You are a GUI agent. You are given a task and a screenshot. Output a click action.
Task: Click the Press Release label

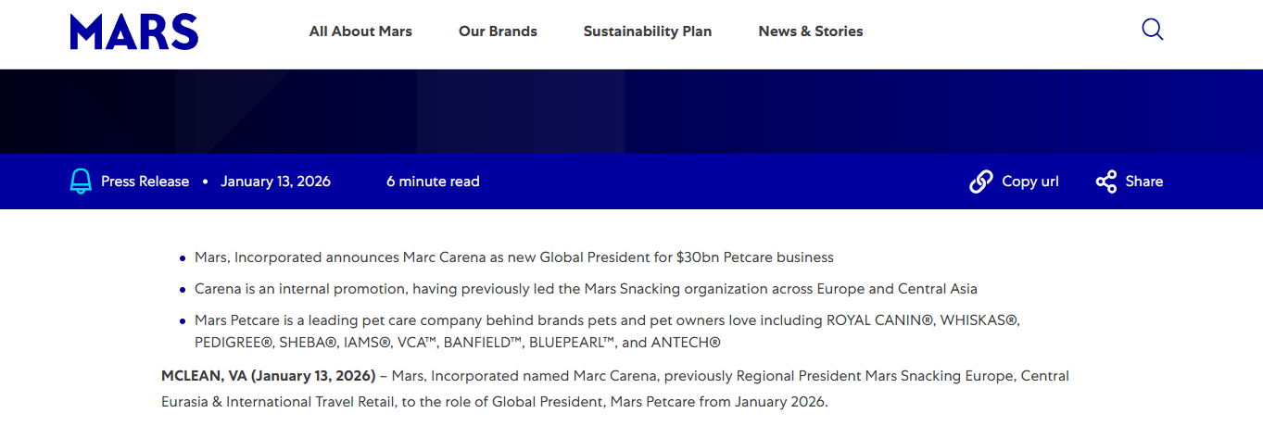click(x=145, y=182)
